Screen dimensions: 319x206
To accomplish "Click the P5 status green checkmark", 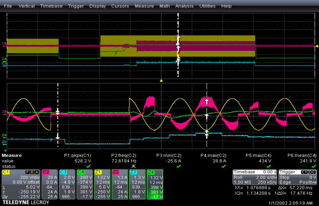I will click(x=269, y=167).
